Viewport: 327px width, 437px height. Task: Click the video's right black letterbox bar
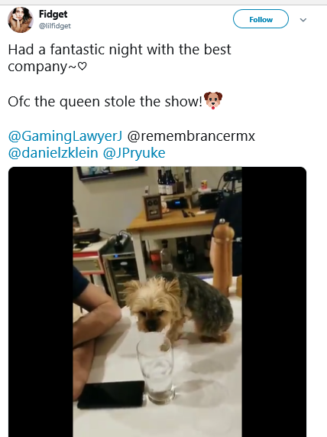pos(274,302)
